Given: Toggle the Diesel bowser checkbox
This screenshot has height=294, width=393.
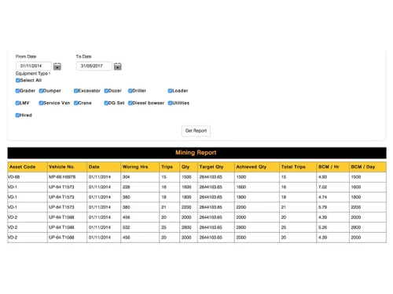Looking at the screenshot, I should 130,103.
